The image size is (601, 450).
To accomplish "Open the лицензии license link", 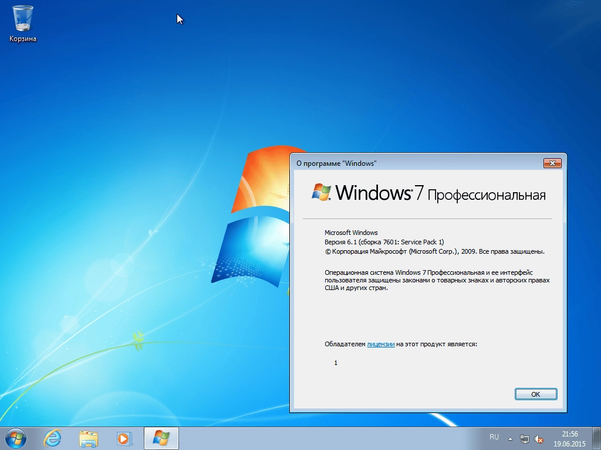I will (x=380, y=344).
